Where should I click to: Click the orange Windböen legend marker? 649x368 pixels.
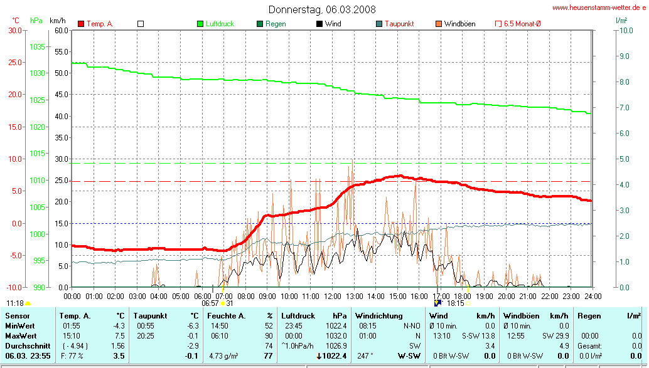(438, 24)
